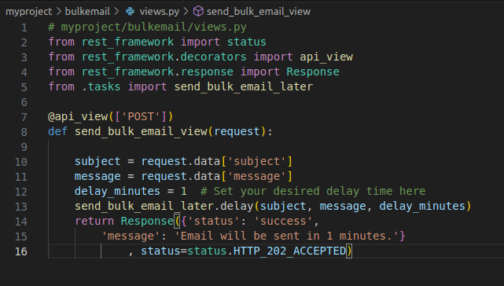
Task: Click line number 8 in gutter
Action: pyautogui.click(x=24, y=132)
